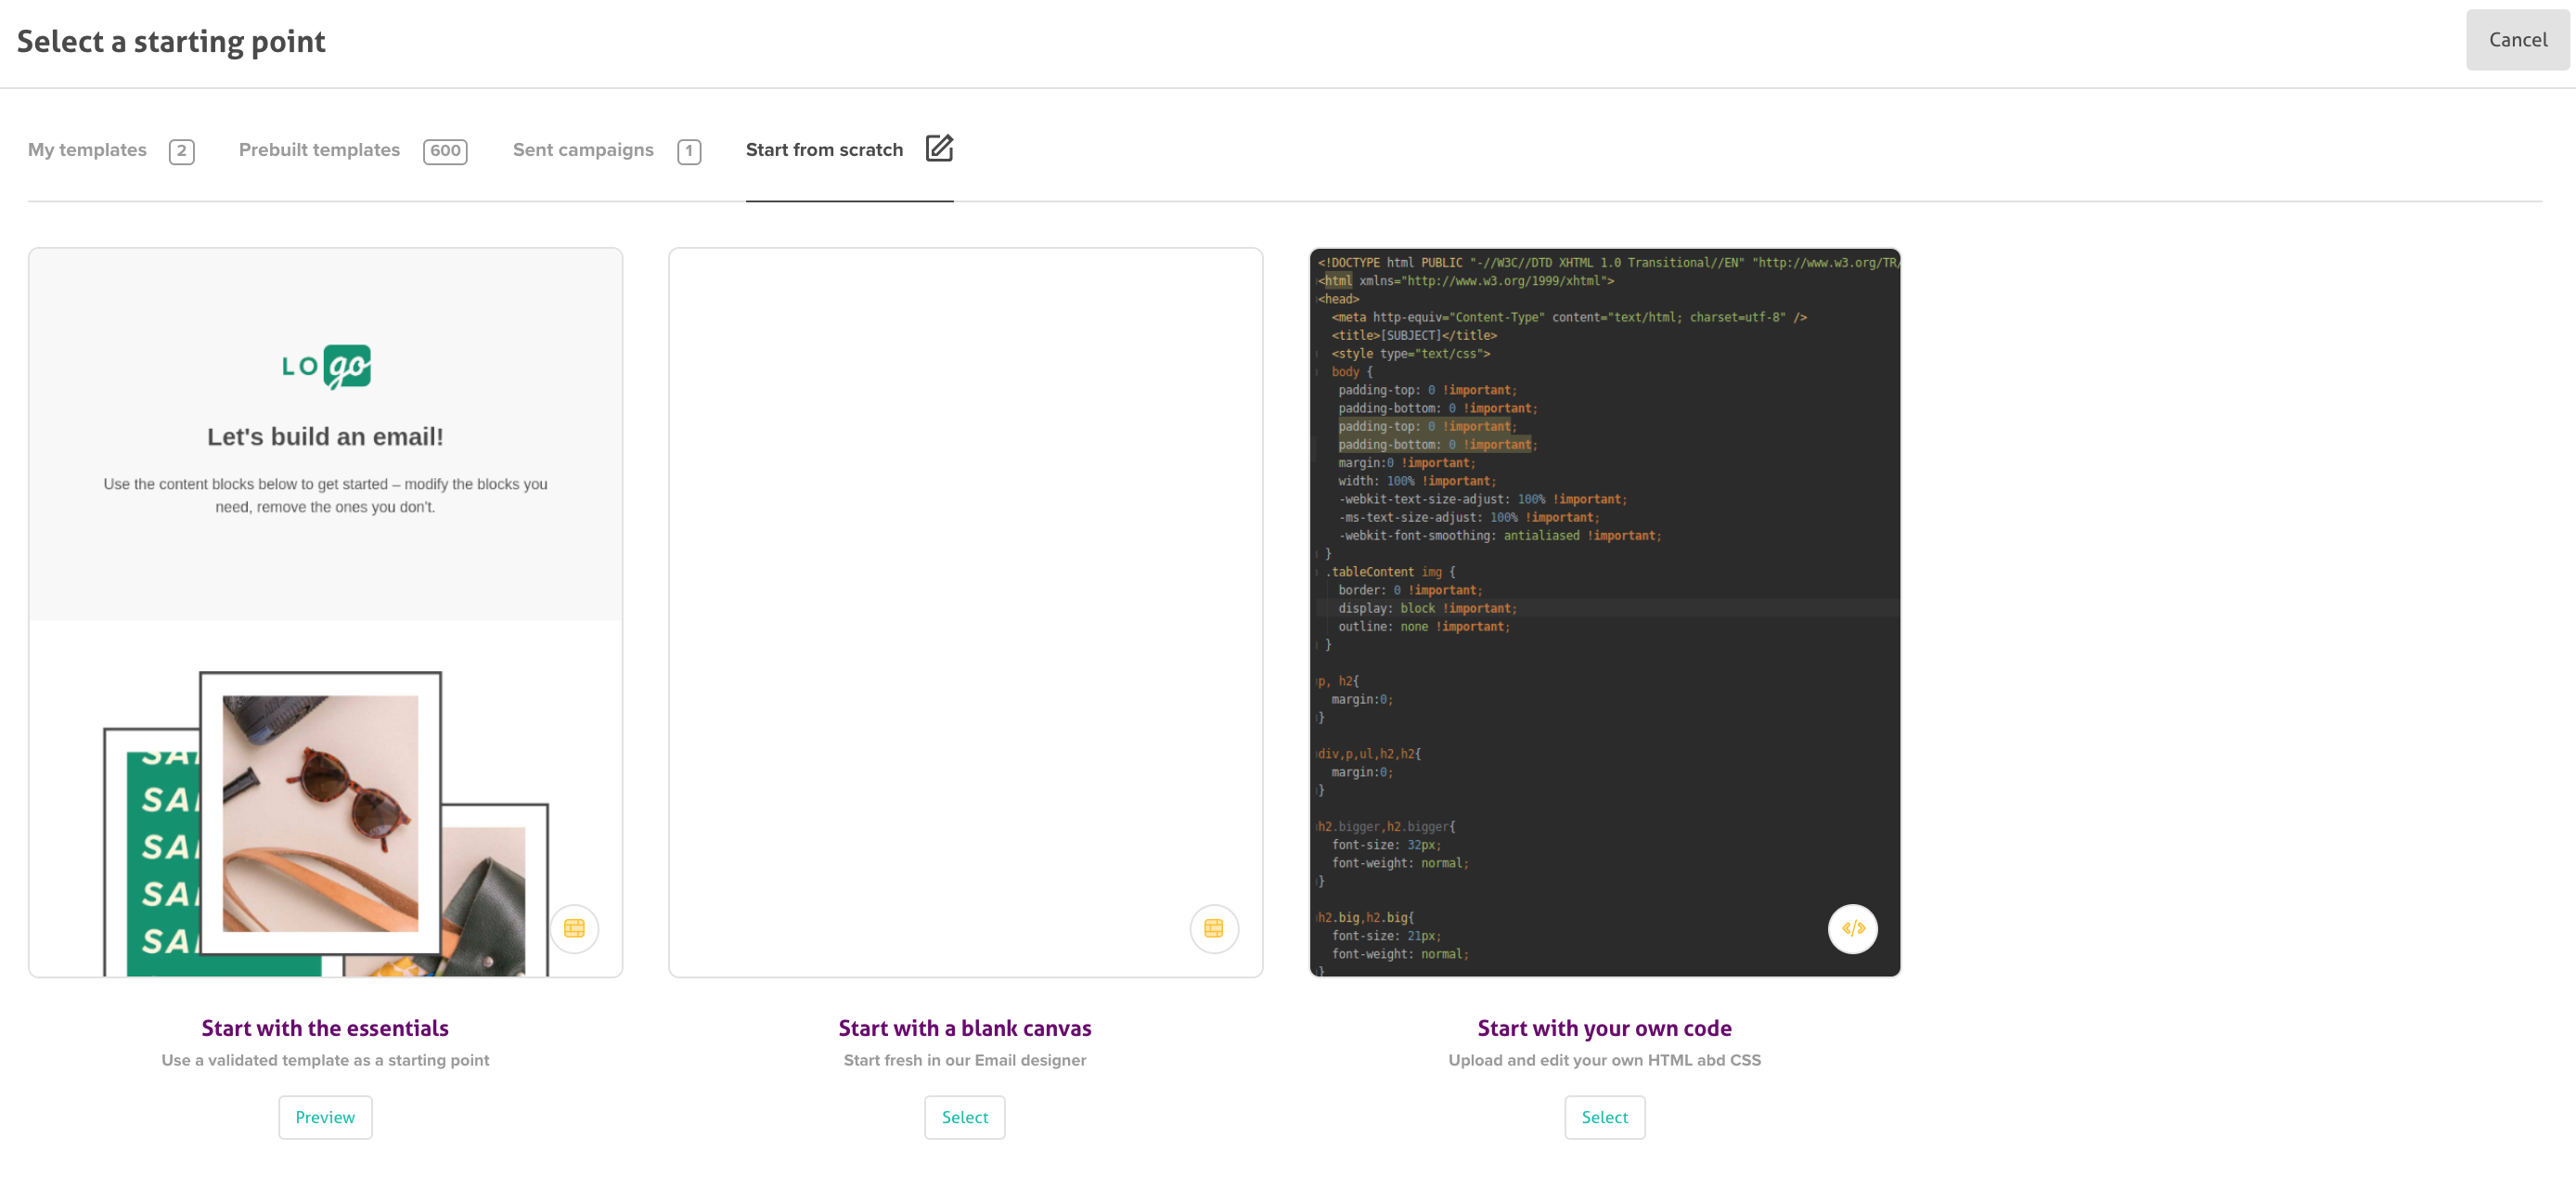
Task: Click the designer badge on the blank canvas
Action: [x=1213, y=928]
